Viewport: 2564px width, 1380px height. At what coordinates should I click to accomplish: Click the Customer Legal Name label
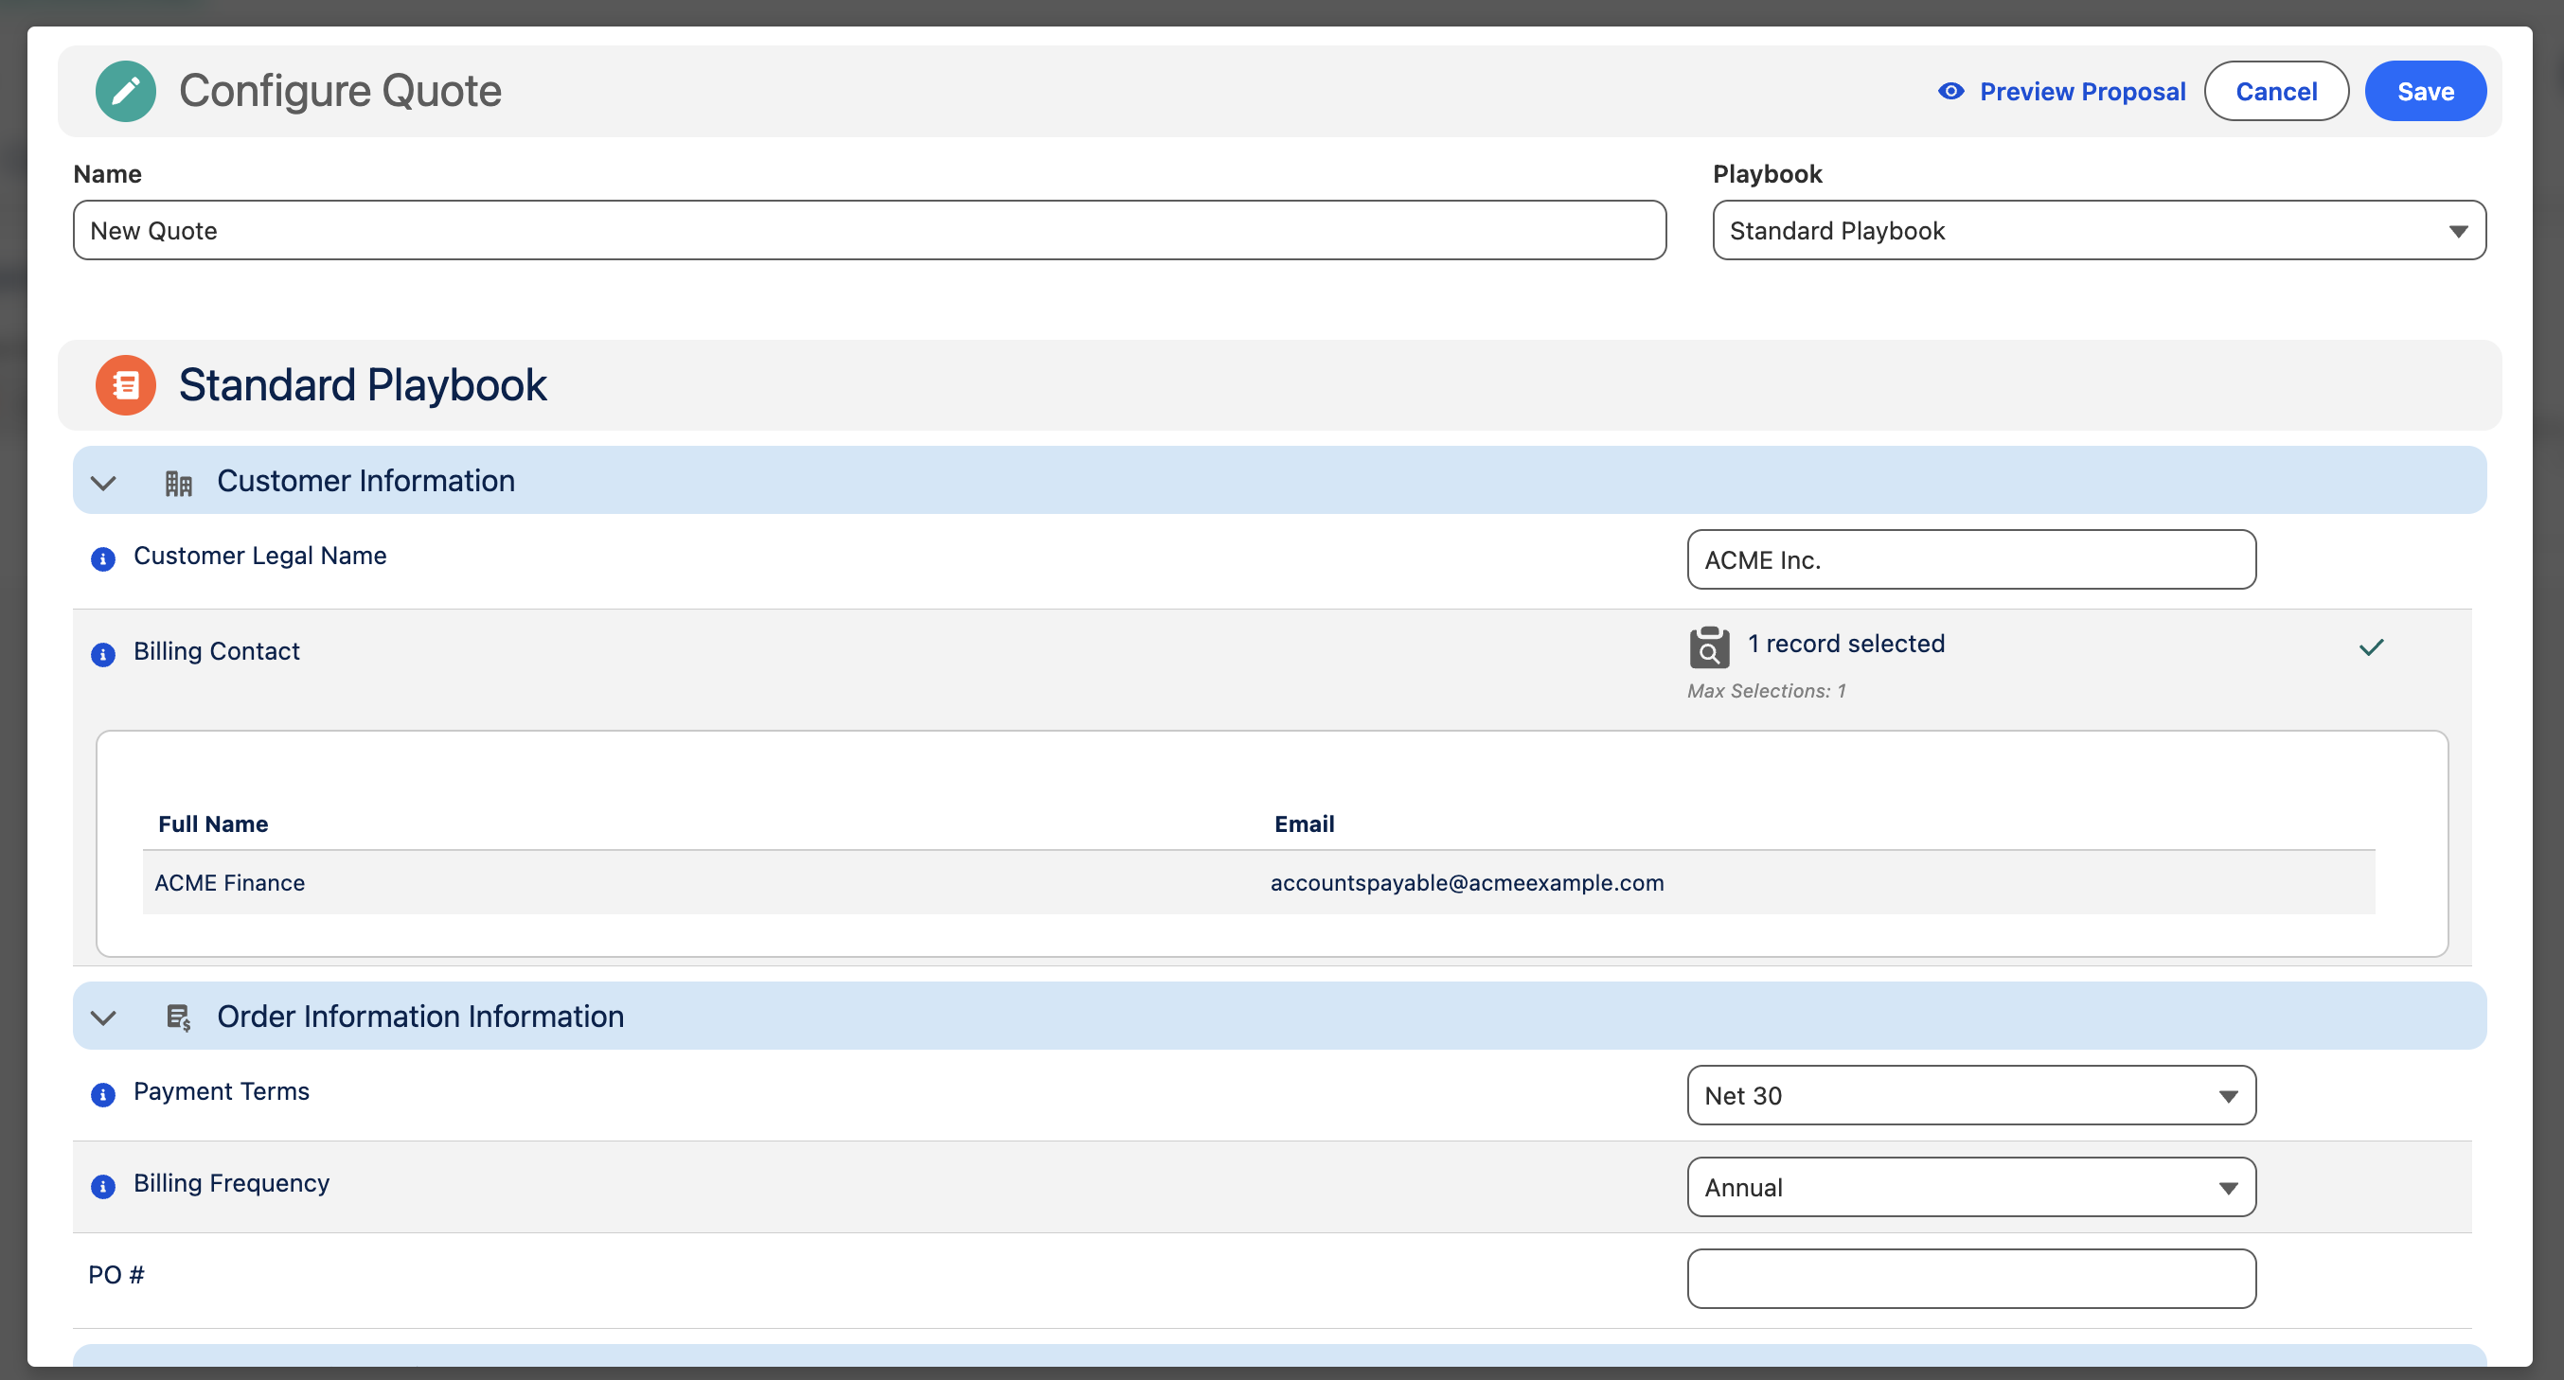tap(259, 556)
